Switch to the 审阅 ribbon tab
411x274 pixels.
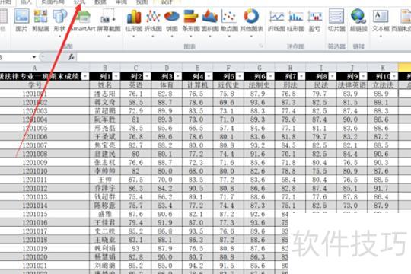coord(121,2)
